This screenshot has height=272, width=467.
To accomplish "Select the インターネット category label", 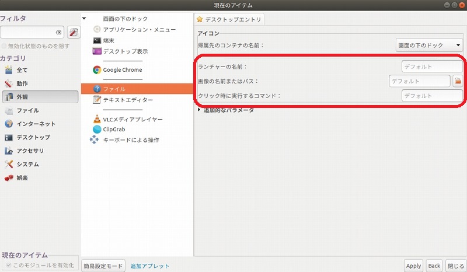I will click(36, 124).
